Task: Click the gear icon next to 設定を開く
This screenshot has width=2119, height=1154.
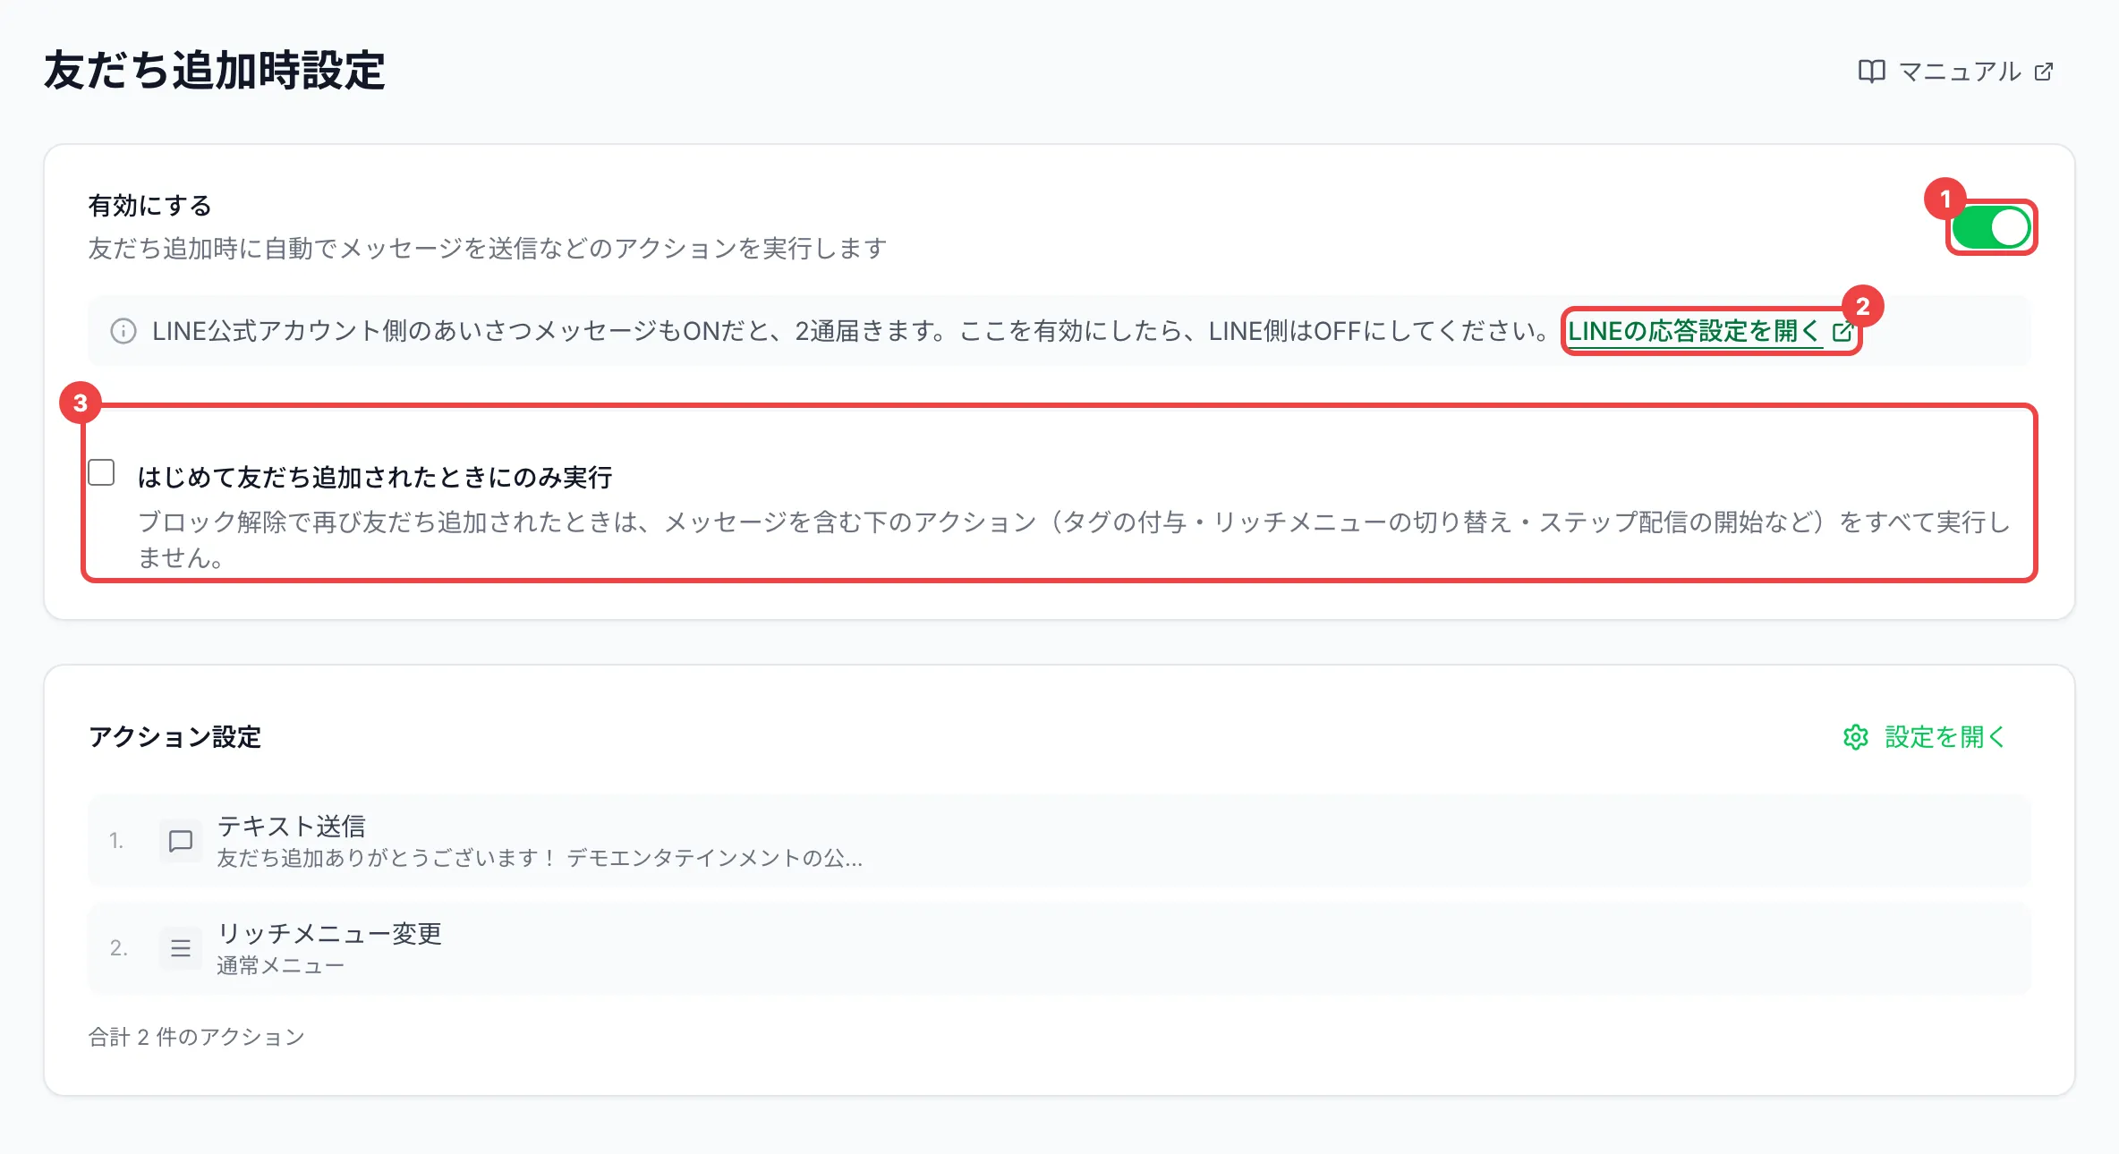Action: pos(1856,737)
